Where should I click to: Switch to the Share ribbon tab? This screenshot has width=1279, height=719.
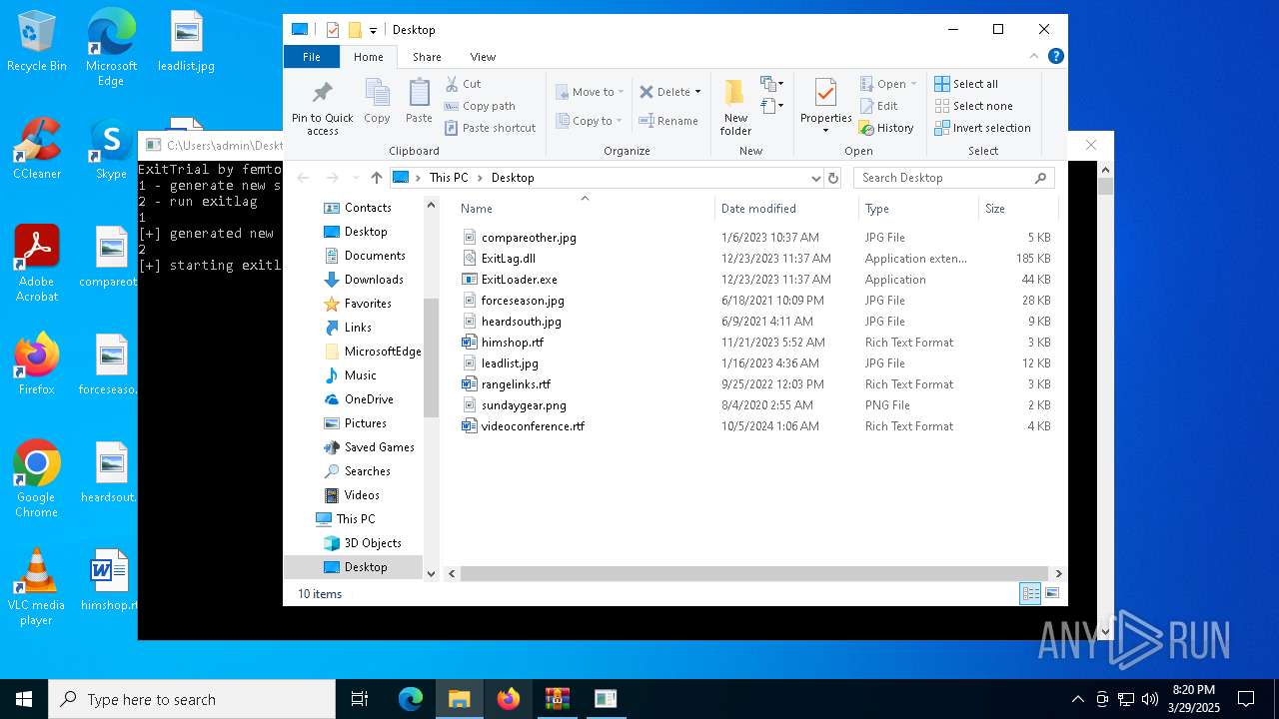[x=427, y=57]
